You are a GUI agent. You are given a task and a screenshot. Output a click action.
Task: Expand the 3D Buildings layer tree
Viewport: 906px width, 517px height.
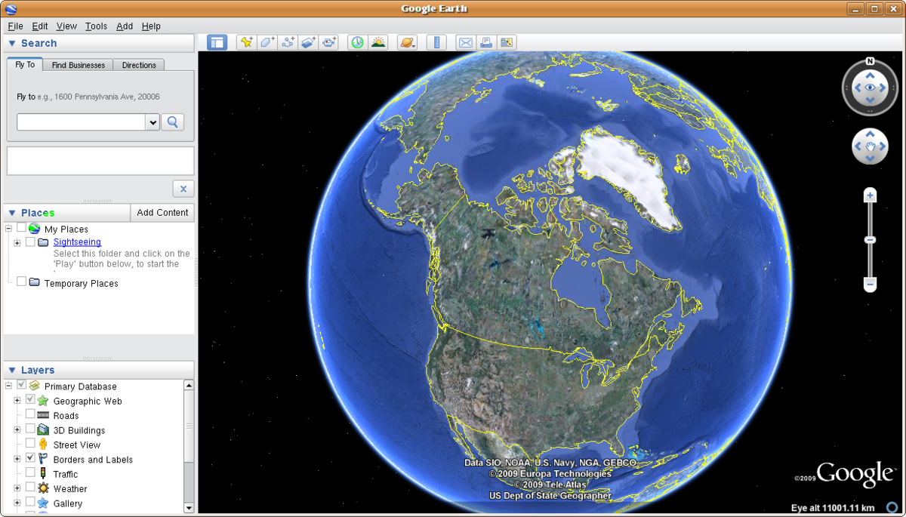pyautogui.click(x=17, y=430)
